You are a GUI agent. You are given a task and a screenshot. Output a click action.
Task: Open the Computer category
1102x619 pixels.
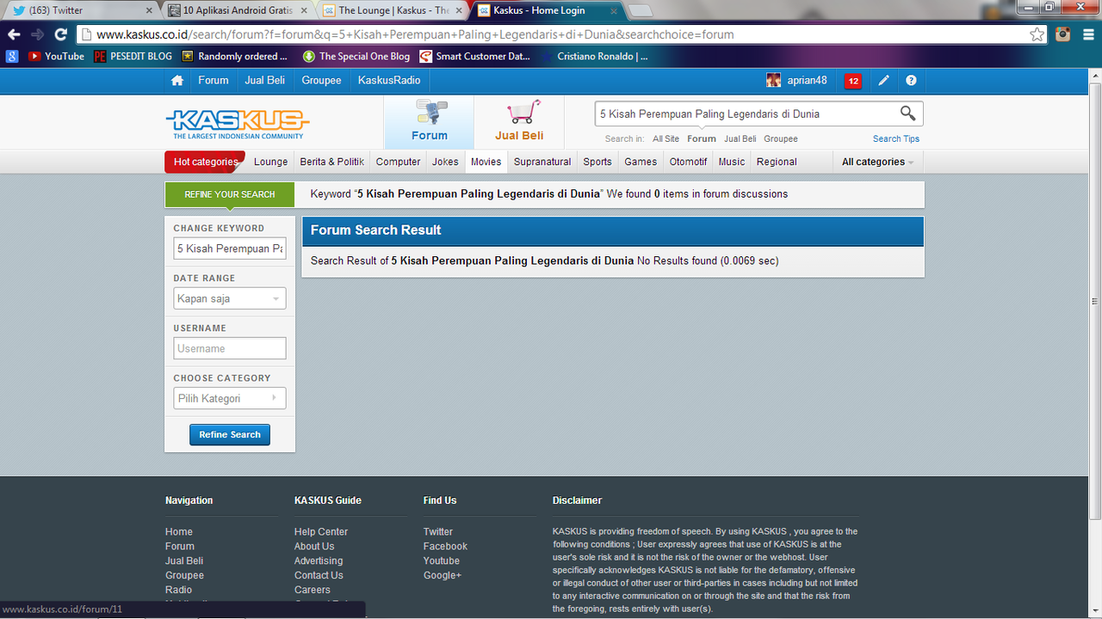tap(399, 162)
